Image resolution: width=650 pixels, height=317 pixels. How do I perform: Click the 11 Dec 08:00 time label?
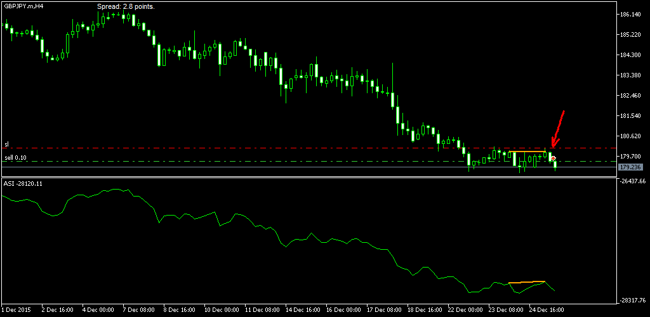[x=262, y=309]
